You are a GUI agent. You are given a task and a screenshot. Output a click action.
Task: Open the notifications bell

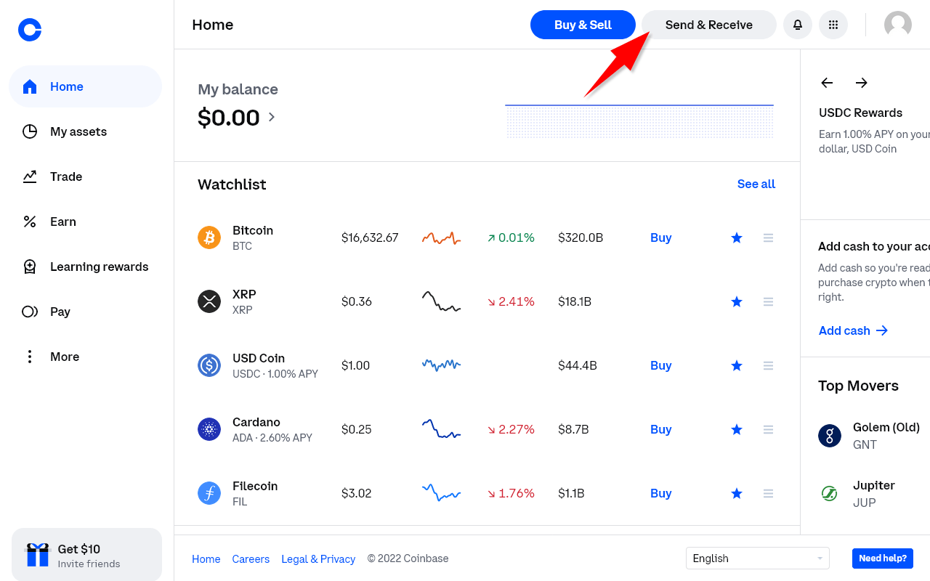[797, 25]
